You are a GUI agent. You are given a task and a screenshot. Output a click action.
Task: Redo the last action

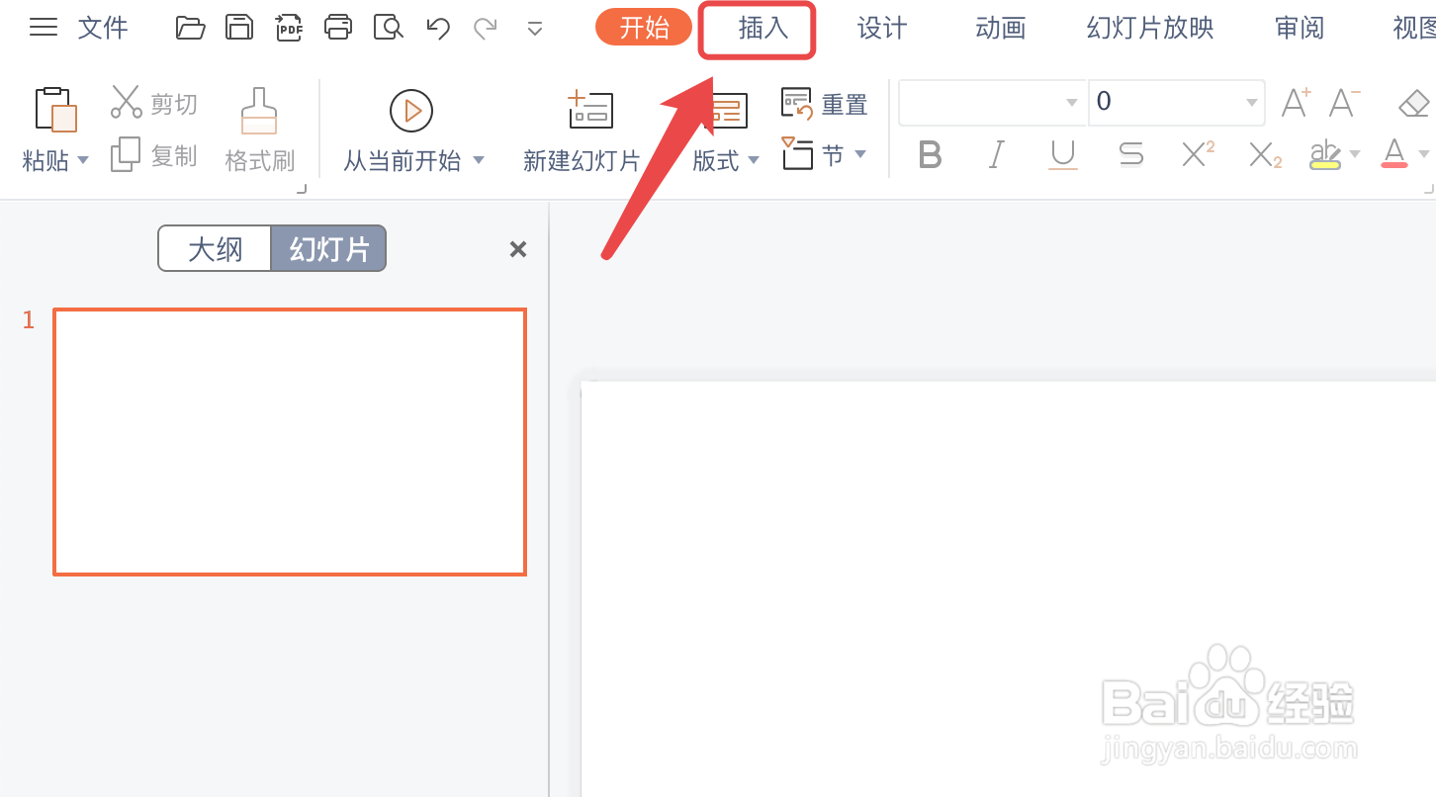(x=486, y=28)
